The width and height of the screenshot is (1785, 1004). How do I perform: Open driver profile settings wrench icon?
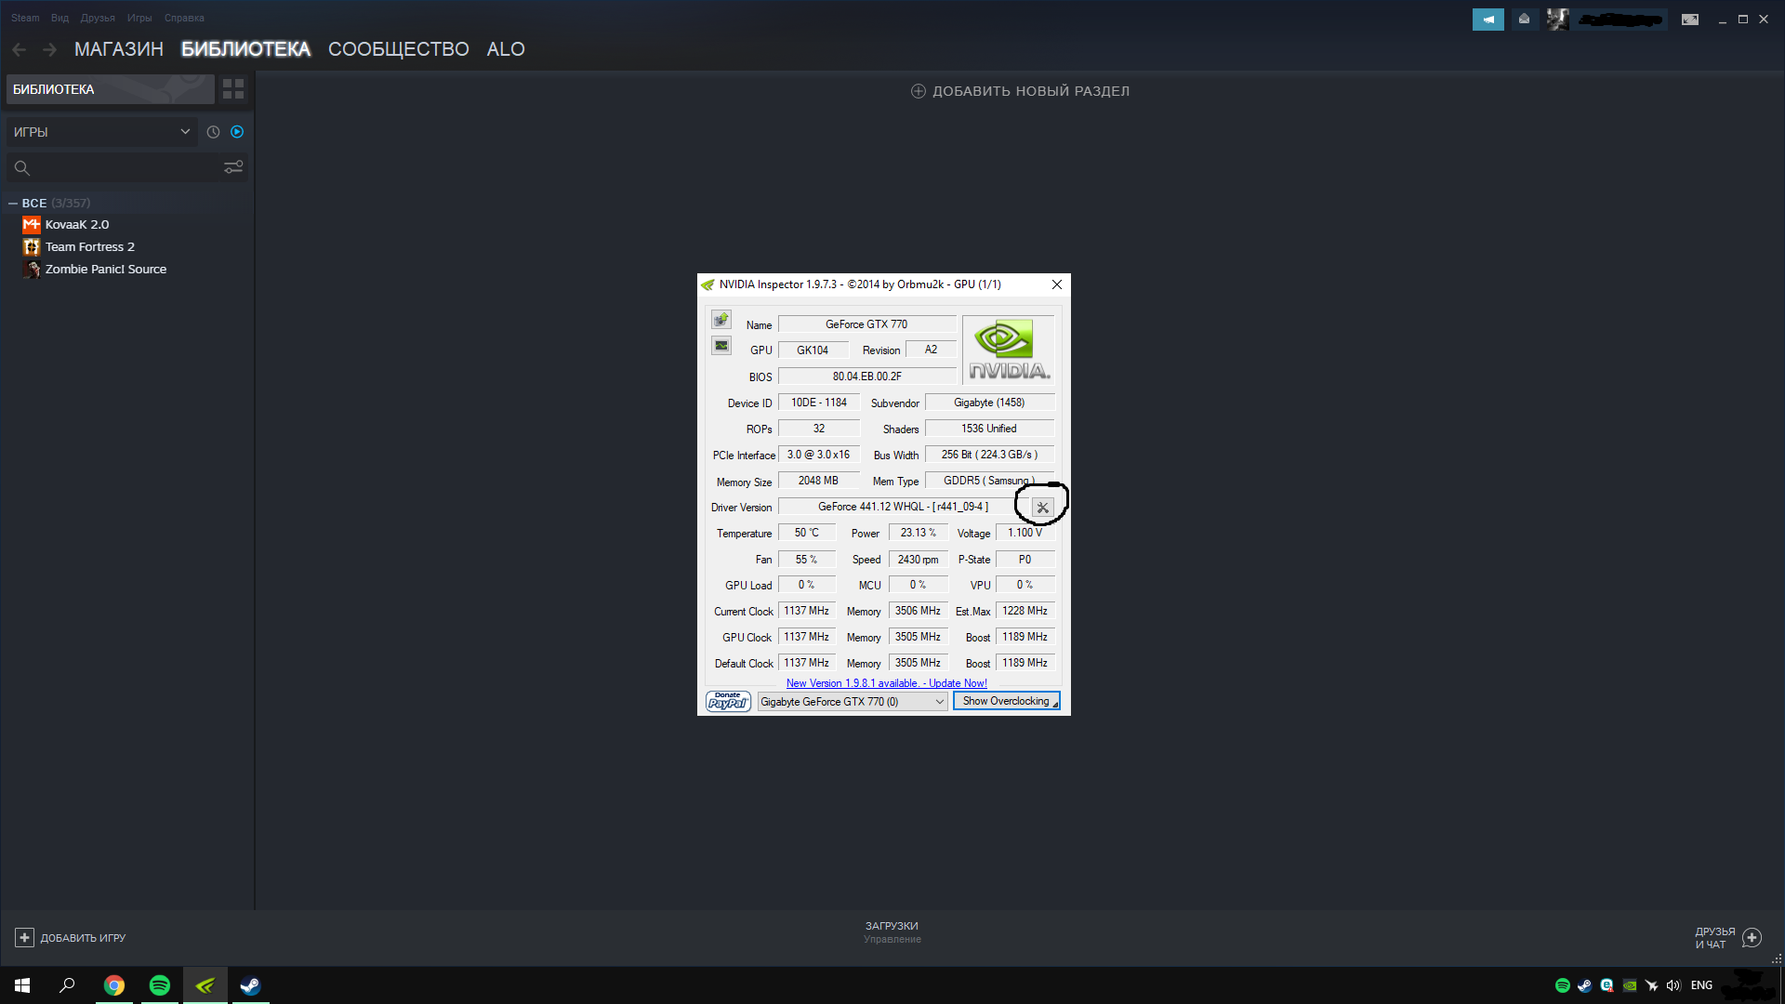(1042, 508)
